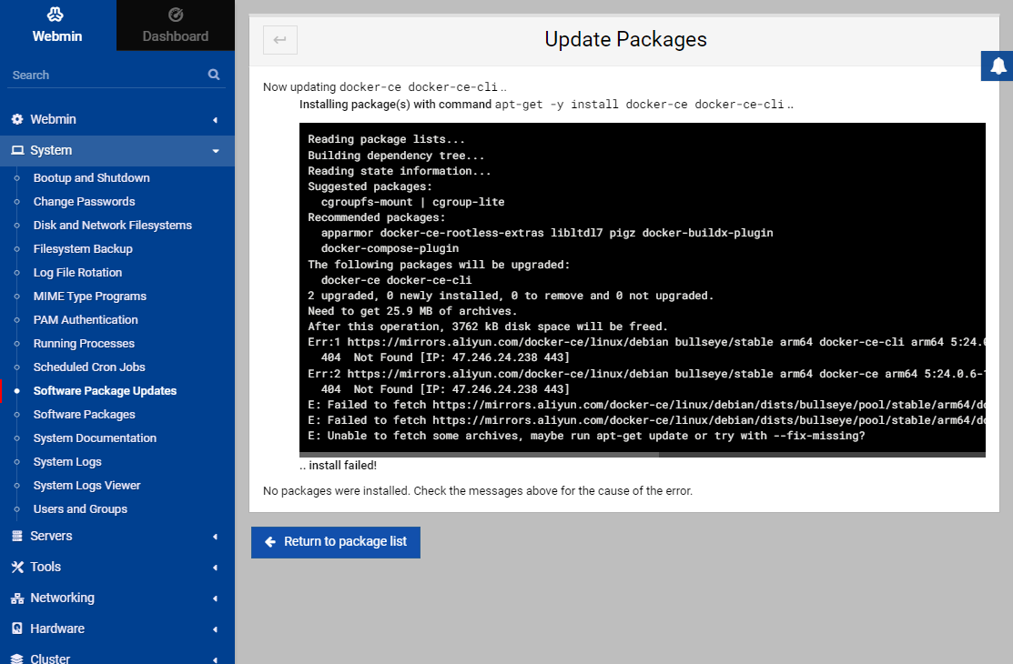Open Software Packages
The height and width of the screenshot is (664, 1013).
click(x=84, y=415)
